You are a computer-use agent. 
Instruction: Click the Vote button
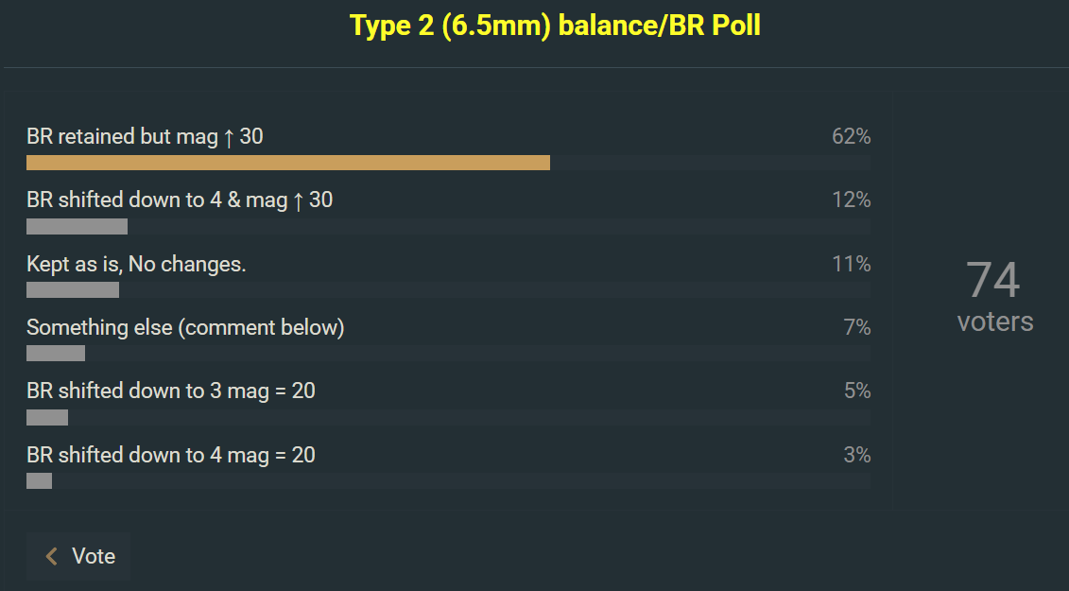pos(79,556)
